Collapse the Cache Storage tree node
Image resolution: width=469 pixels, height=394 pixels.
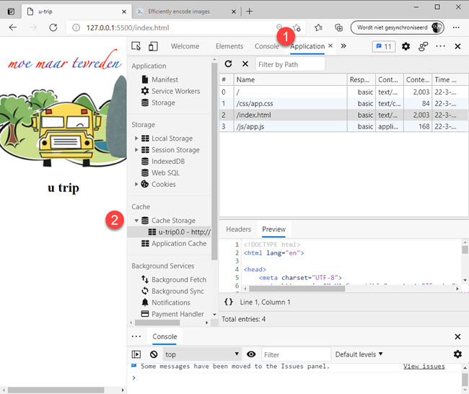(136, 220)
